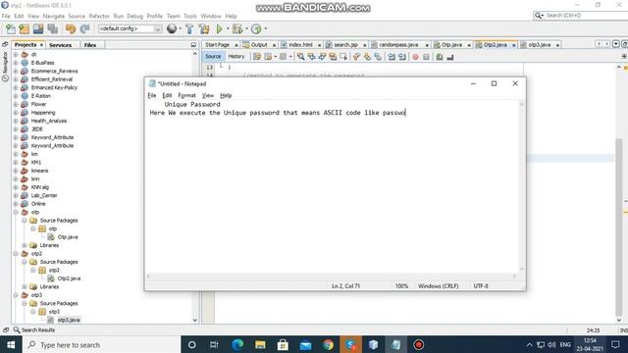Click Search Results at bottom panel
Screen dimensions: 628x353
pyautogui.click(x=38, y=329)
